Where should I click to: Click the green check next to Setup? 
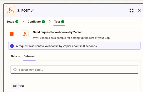[x=17, y=22]
